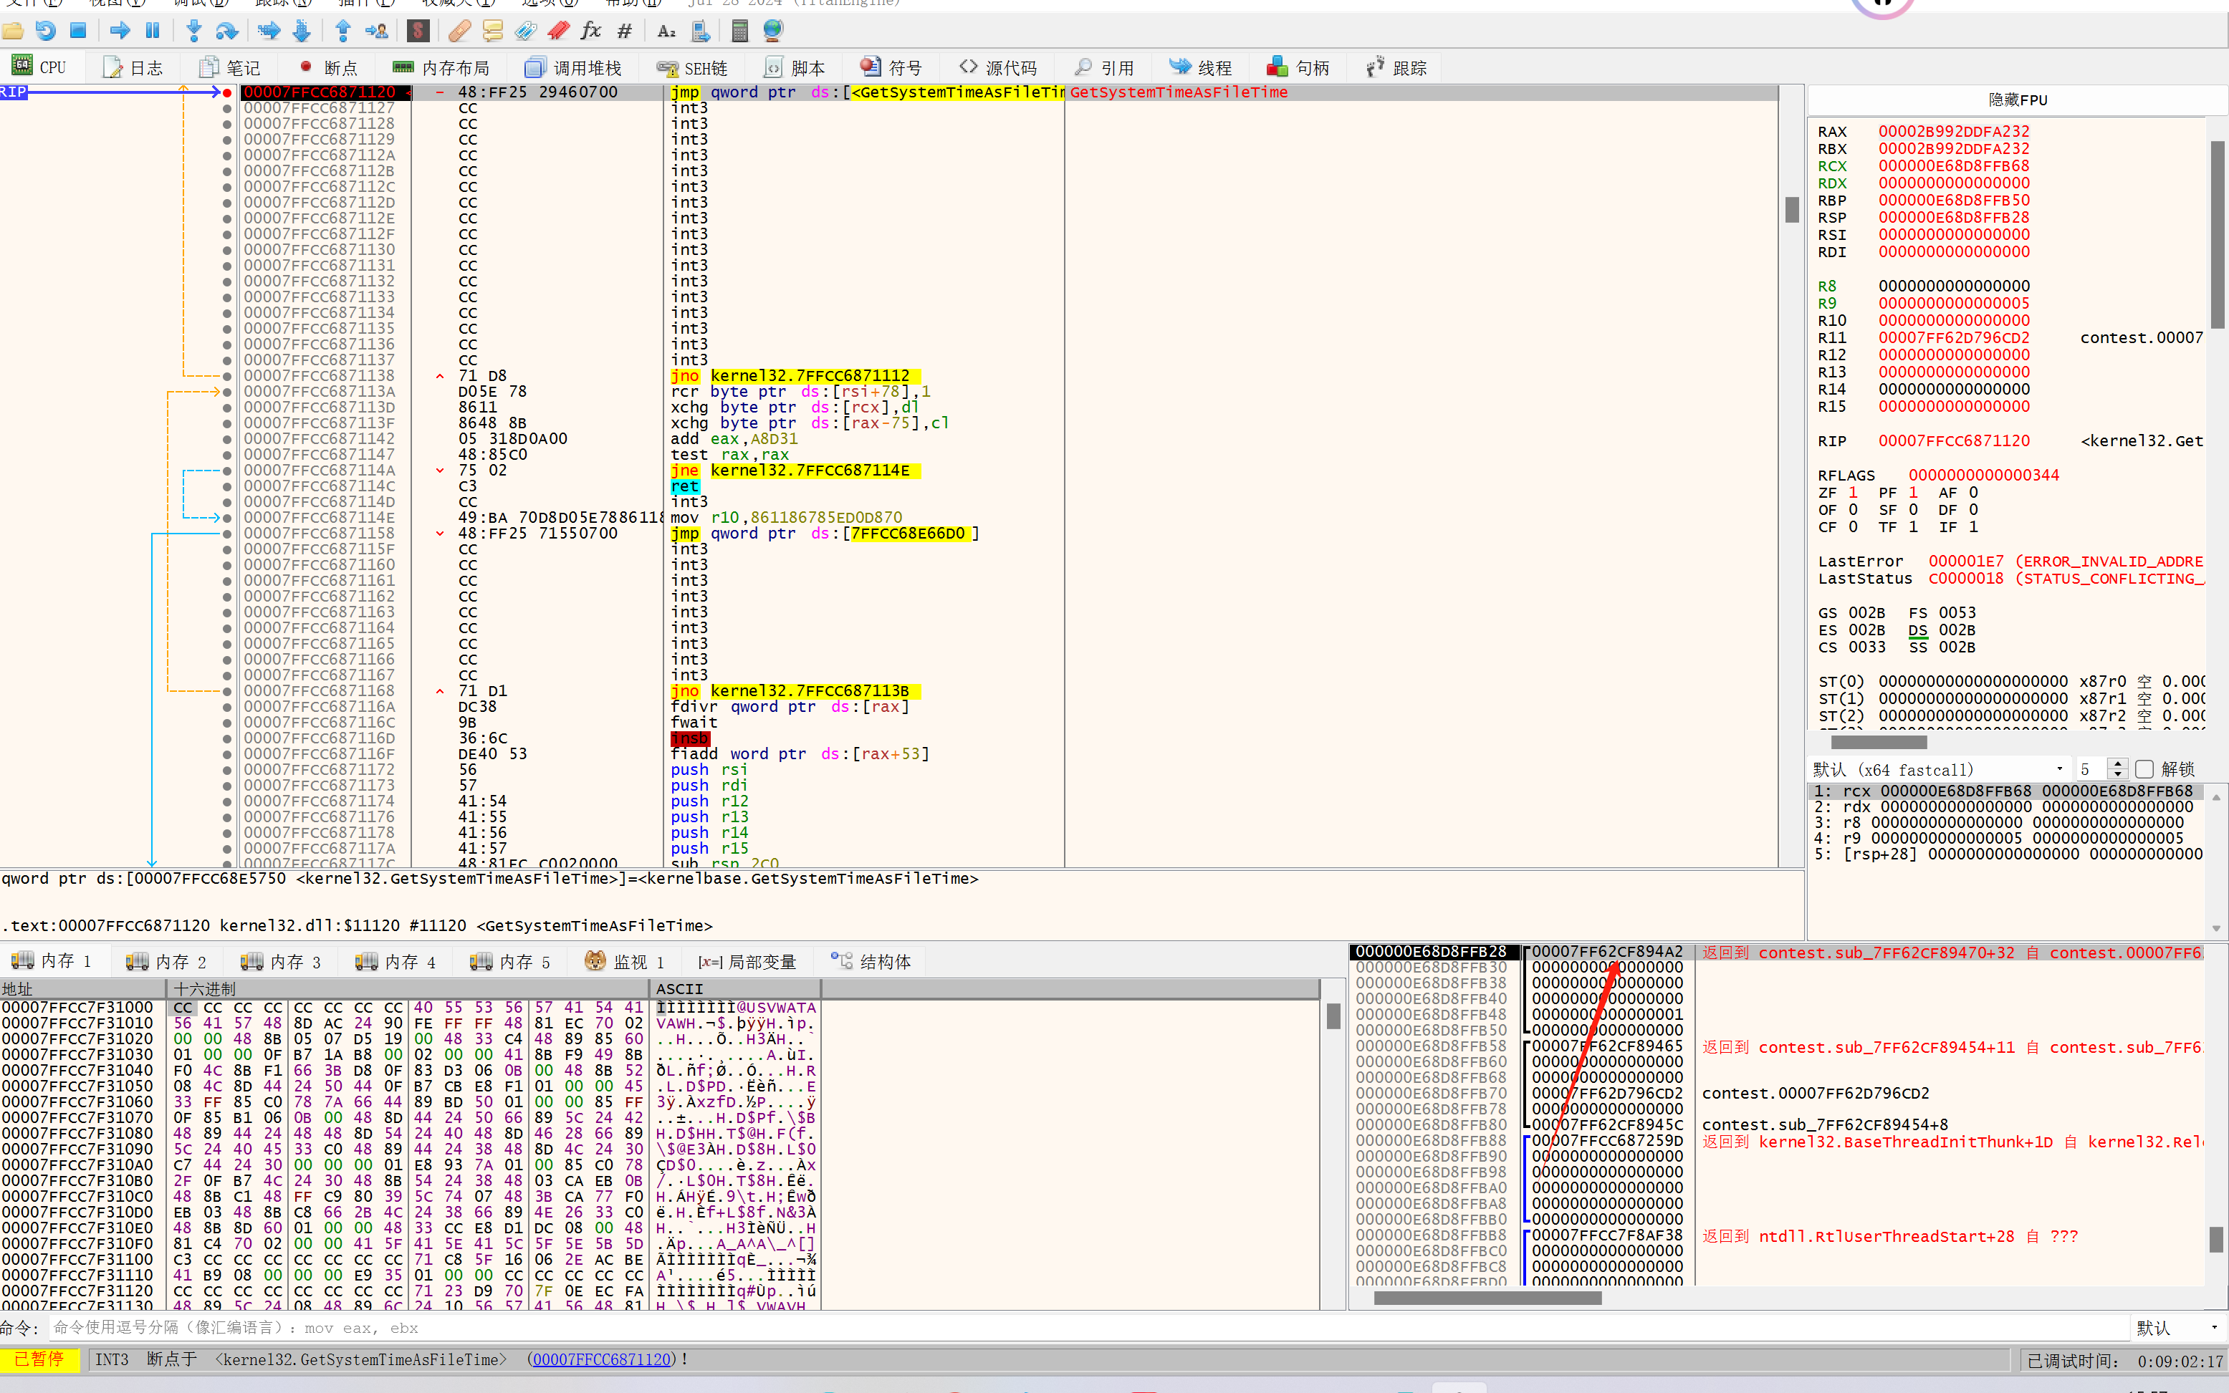Increase the argument count stepper
Screen dimensions: 2229x1393
point(2117,763)
